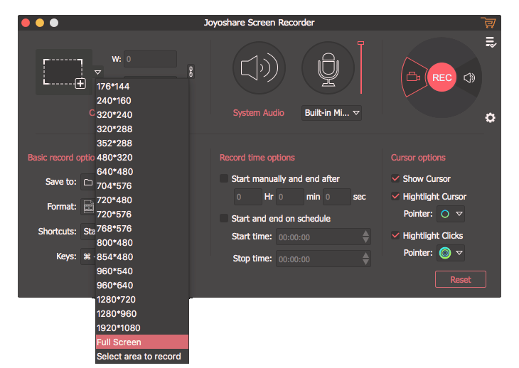Click the Stop time field
The height and width of the screenshot is (368, 519).
click(x=323, y=259)
